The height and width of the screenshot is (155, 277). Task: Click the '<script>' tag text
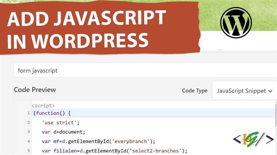point(43,106)
